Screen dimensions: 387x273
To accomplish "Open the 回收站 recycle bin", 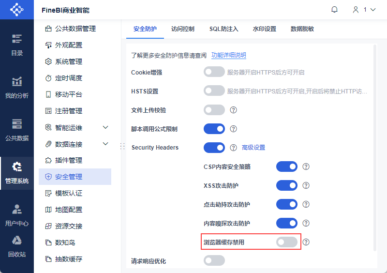I will (17, 246).
